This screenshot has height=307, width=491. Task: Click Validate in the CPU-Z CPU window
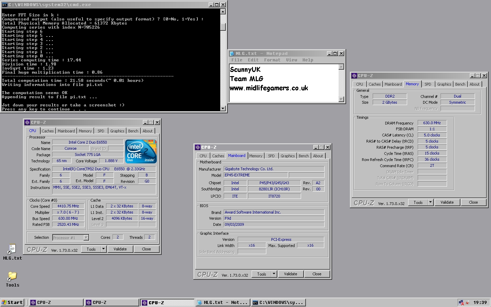click(x=120, y=249)
